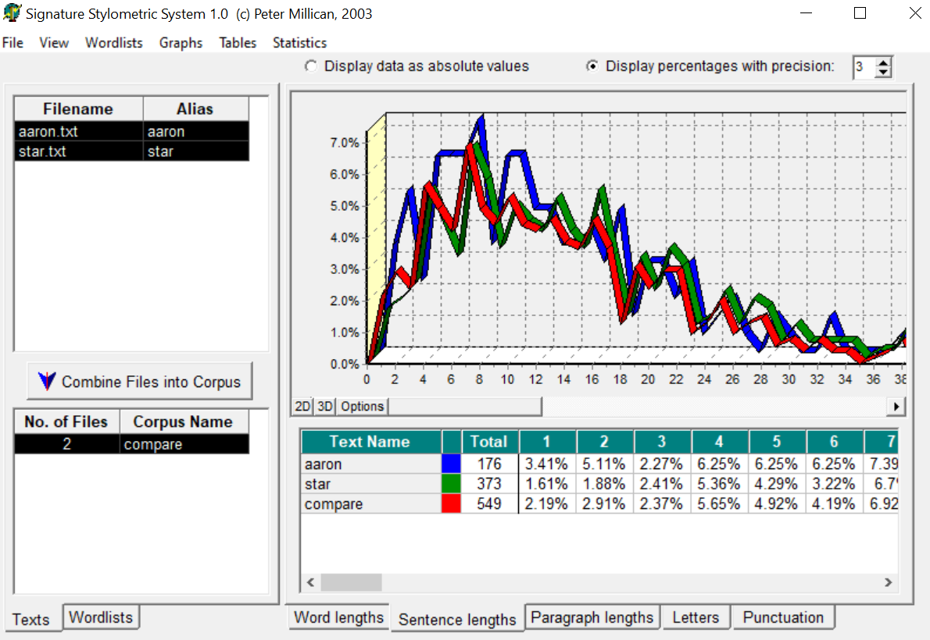Click the cell showing 2.91%
Image resolution: width=930 pixels, height=640 pixels.
click(x=604, y=504)
